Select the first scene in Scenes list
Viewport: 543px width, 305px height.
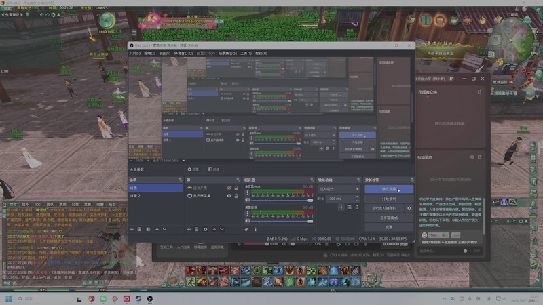pos(155,188)
